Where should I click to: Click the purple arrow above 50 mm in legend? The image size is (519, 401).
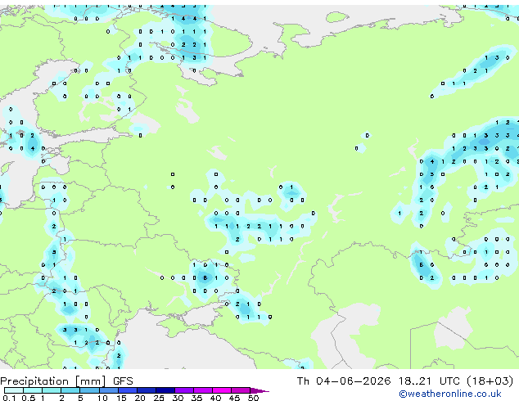(259, 391)
